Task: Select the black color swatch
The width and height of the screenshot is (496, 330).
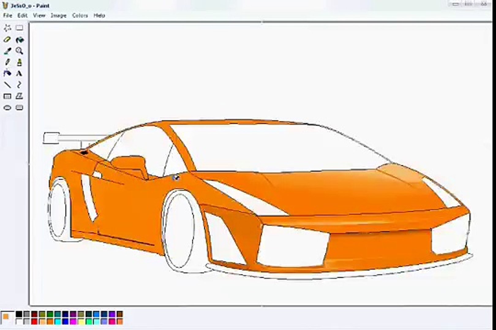Action: click(x=19, y=314)
